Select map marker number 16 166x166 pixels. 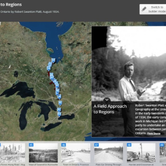pyautogui.click(x=49, y=68)
